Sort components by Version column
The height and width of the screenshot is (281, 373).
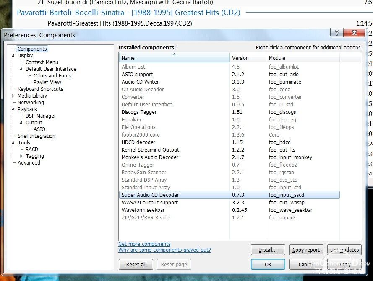248,58
